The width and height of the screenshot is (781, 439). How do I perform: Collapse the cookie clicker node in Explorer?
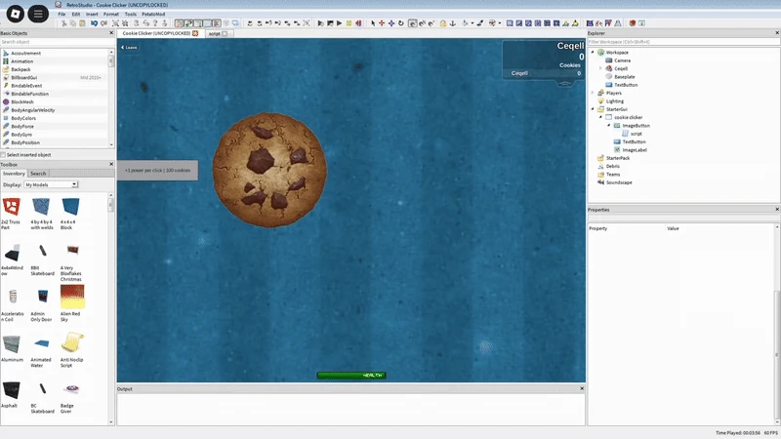point(600,117)
